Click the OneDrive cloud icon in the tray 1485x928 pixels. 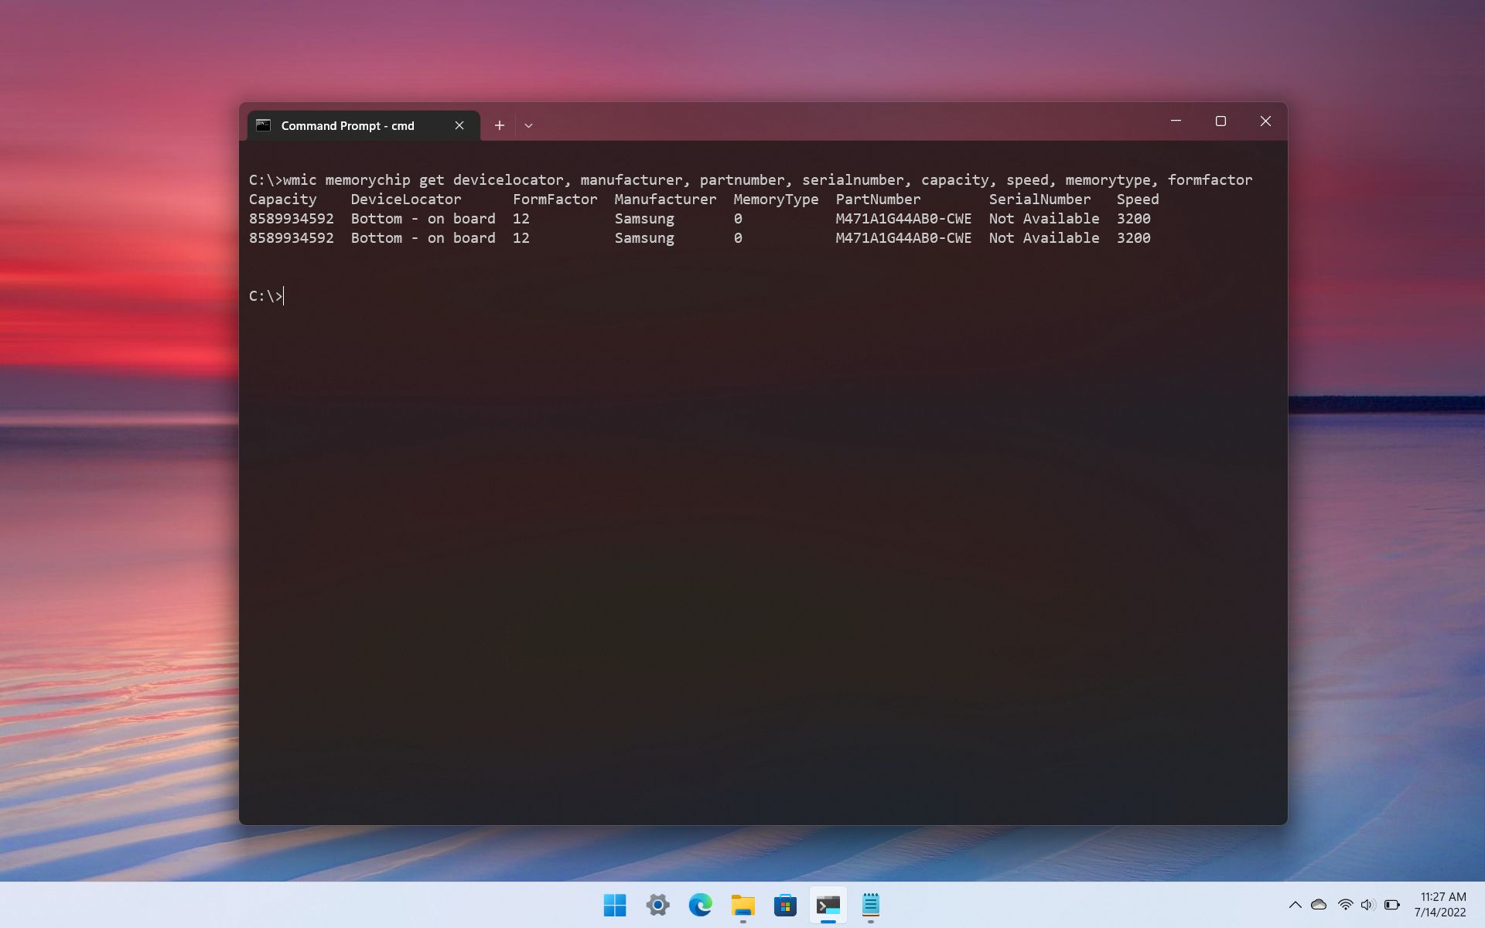(x=1318, y=905)
